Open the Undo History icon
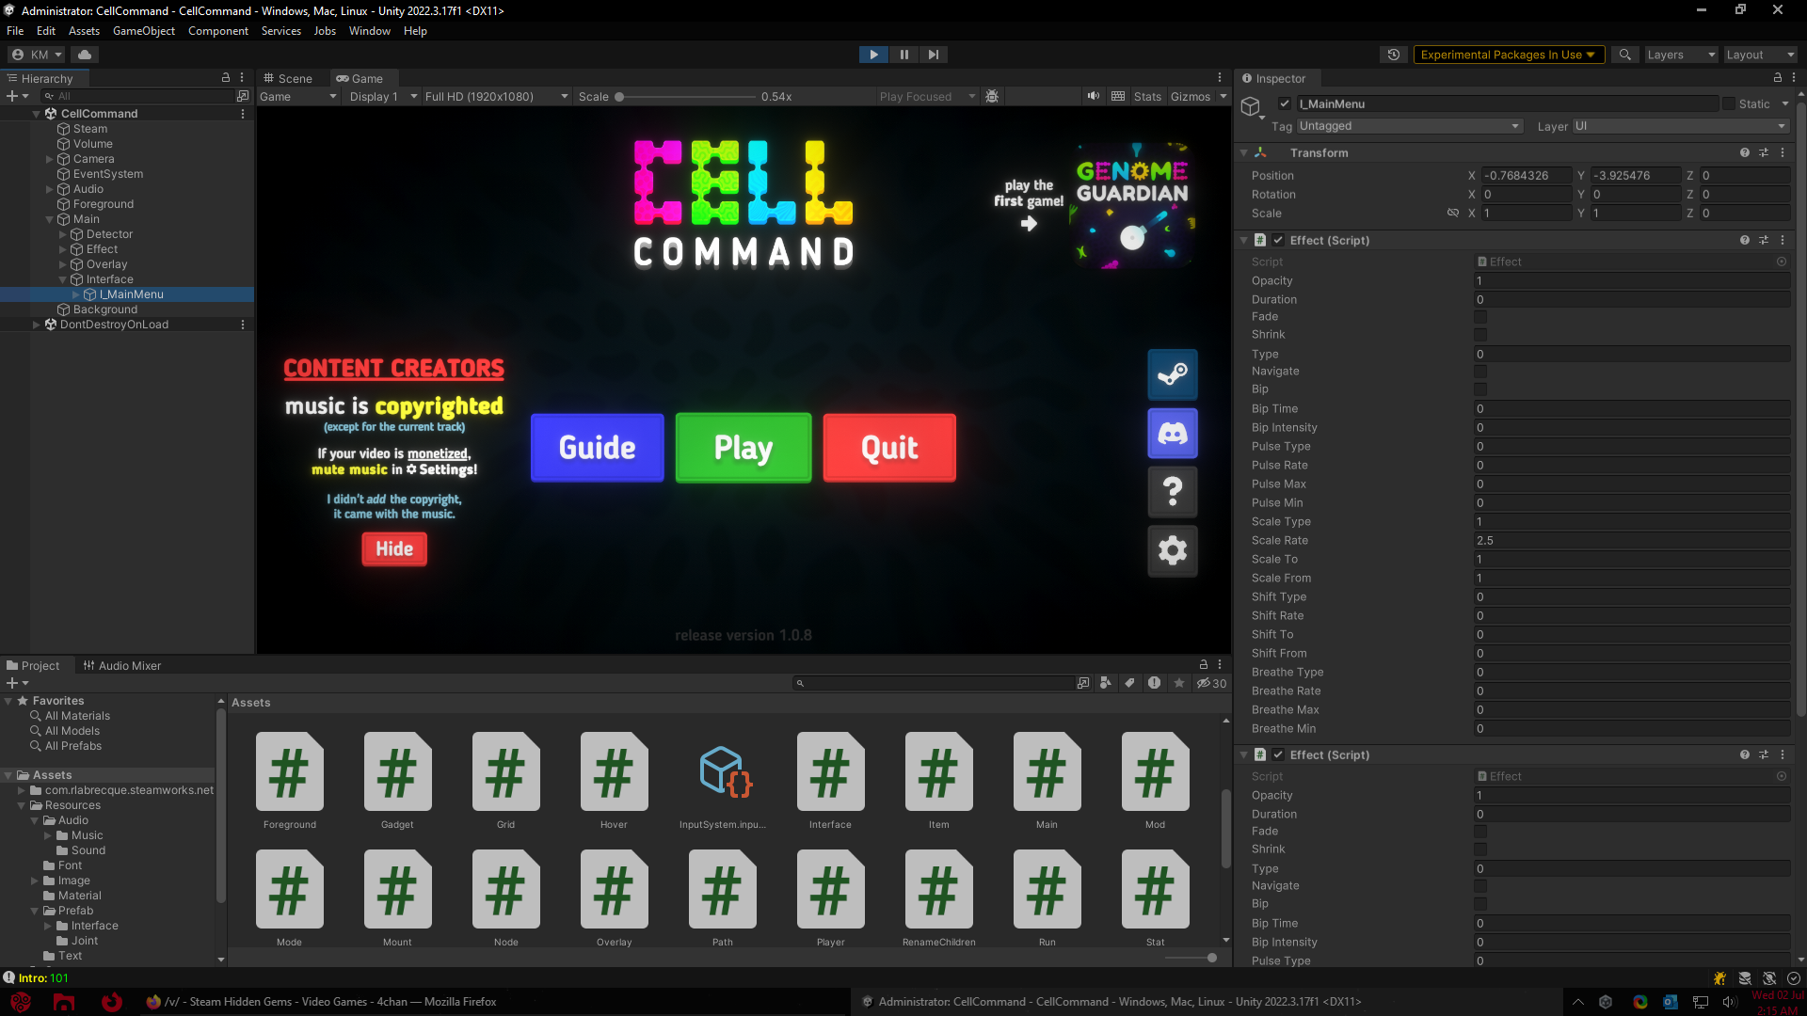Screen dimensions: 1807x1016 point(1394,55)
